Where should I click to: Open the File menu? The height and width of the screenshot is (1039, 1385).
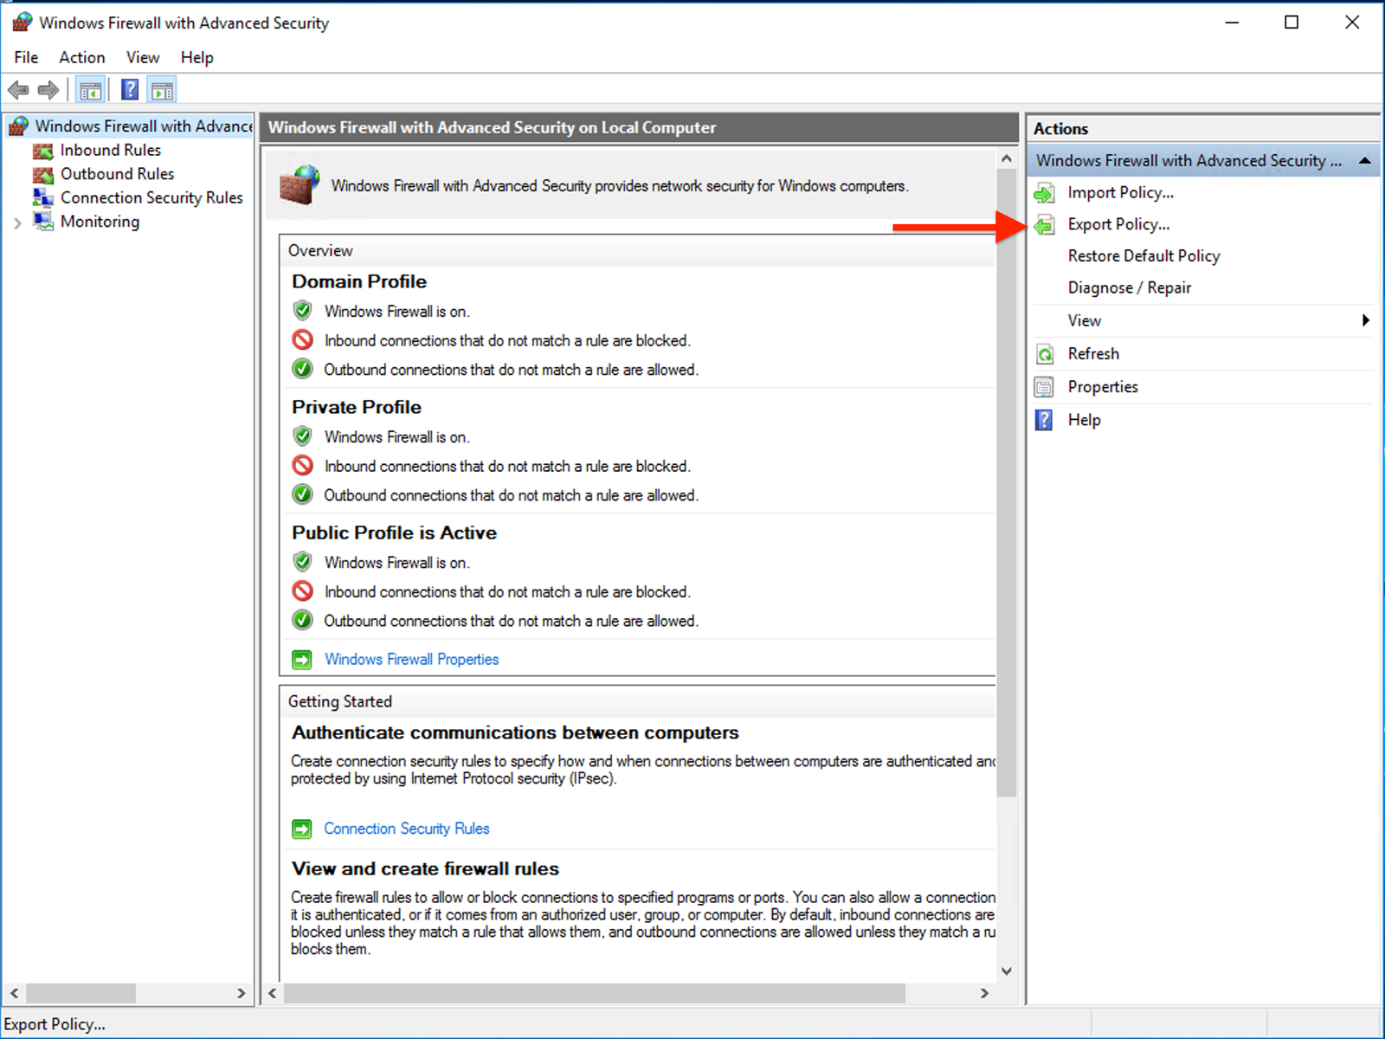click(x=25, y=57)
